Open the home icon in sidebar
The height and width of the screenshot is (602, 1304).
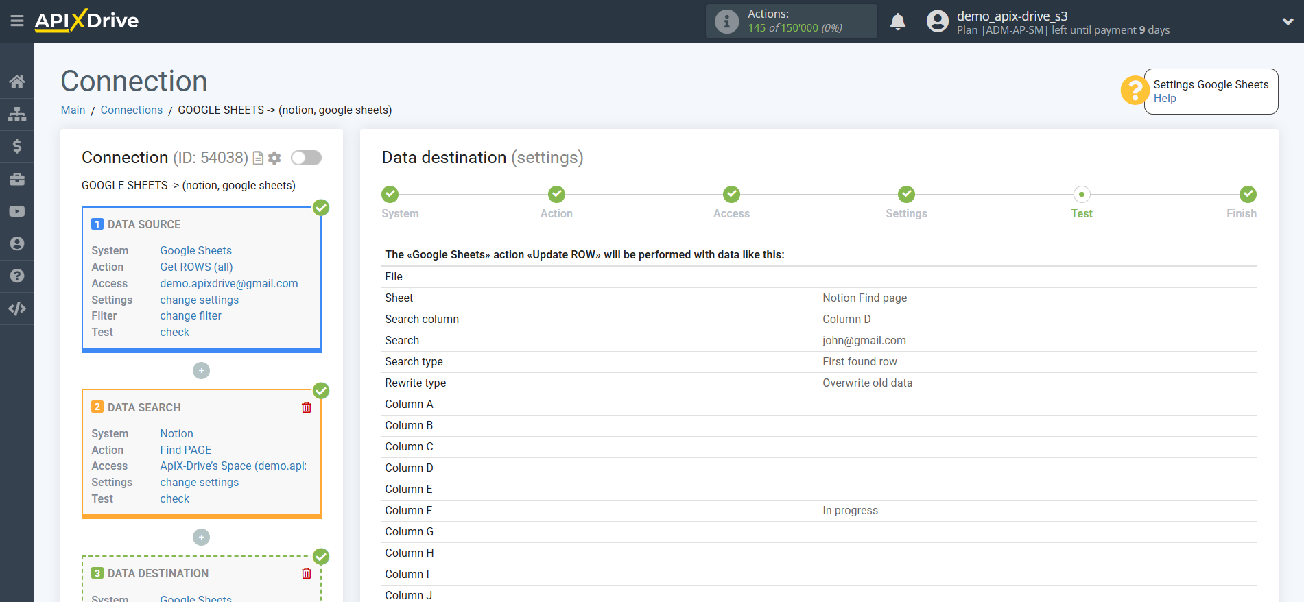pos(17,82)
